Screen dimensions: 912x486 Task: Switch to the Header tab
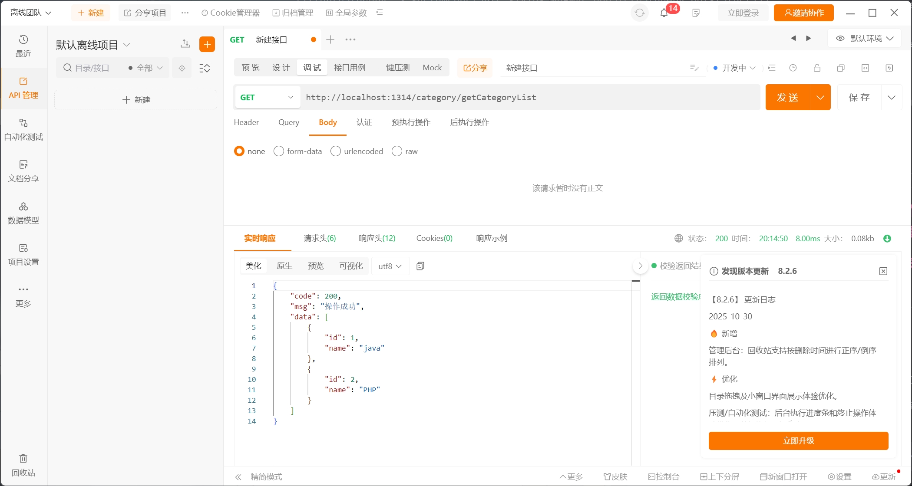[x=246, y=122]
